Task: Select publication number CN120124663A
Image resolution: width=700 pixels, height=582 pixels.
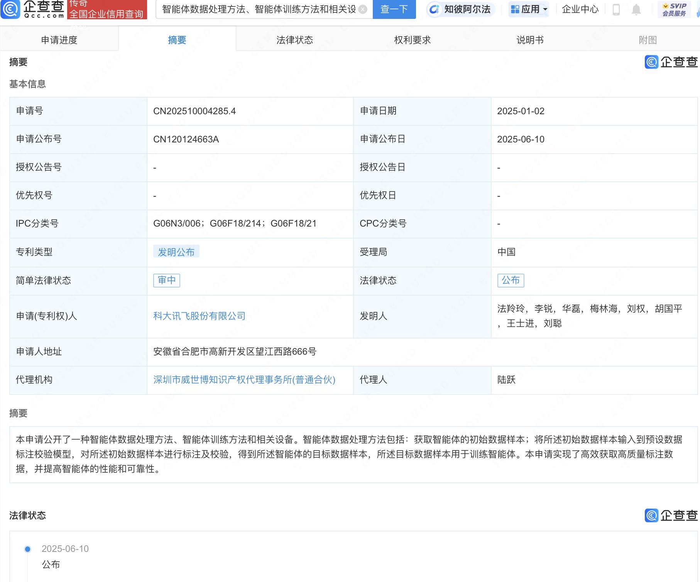Action: [186, 139]
